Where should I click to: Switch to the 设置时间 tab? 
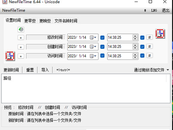(x=13, y=20)
